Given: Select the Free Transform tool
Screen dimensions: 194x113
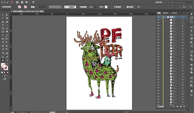Looking at the screenshot, I should tap(7, 39).
